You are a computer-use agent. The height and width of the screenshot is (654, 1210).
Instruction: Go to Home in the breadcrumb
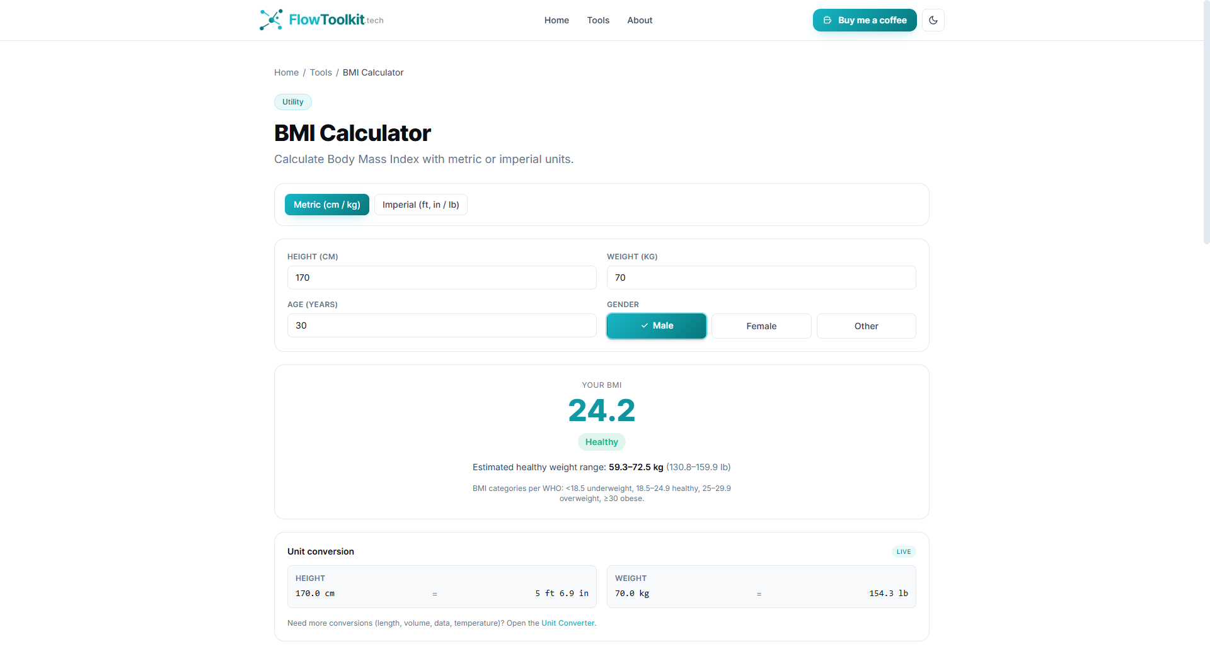point(286,72)
